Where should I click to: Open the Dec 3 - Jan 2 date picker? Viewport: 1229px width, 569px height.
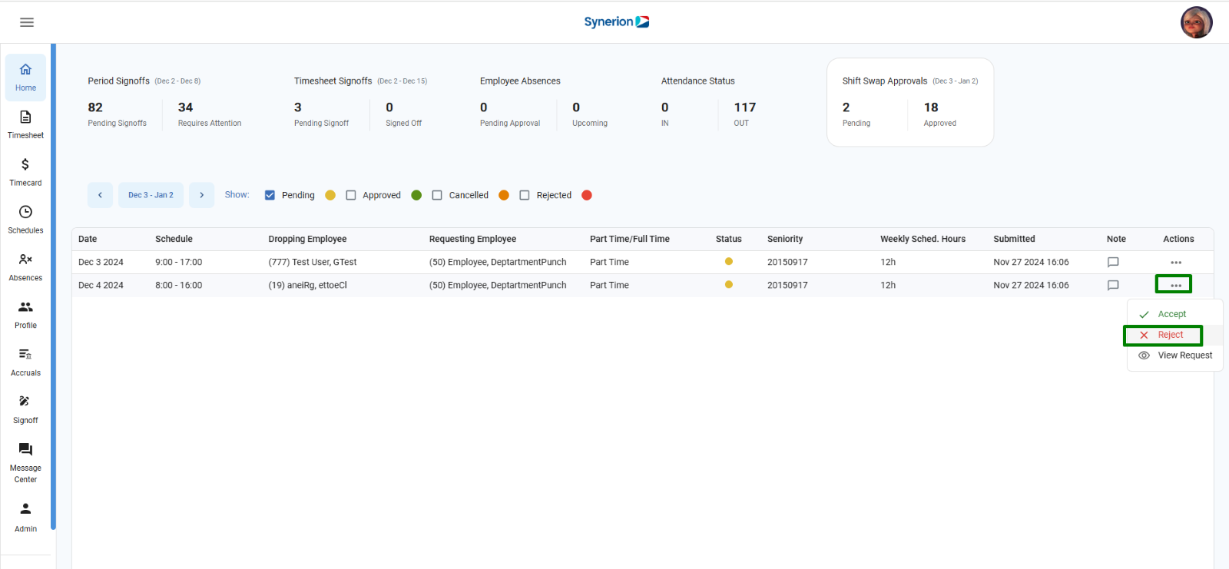point(151,195)
